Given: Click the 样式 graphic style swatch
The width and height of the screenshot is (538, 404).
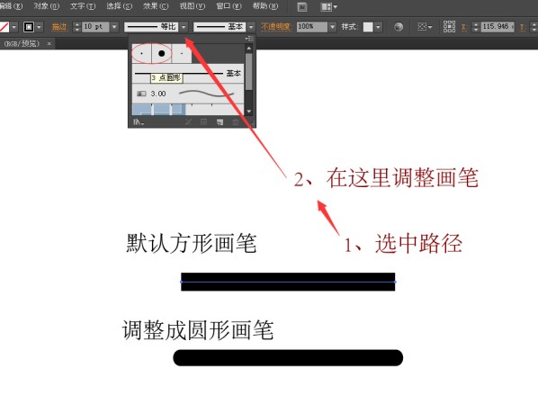Looking at the screenshot, I should pos(368,27).
